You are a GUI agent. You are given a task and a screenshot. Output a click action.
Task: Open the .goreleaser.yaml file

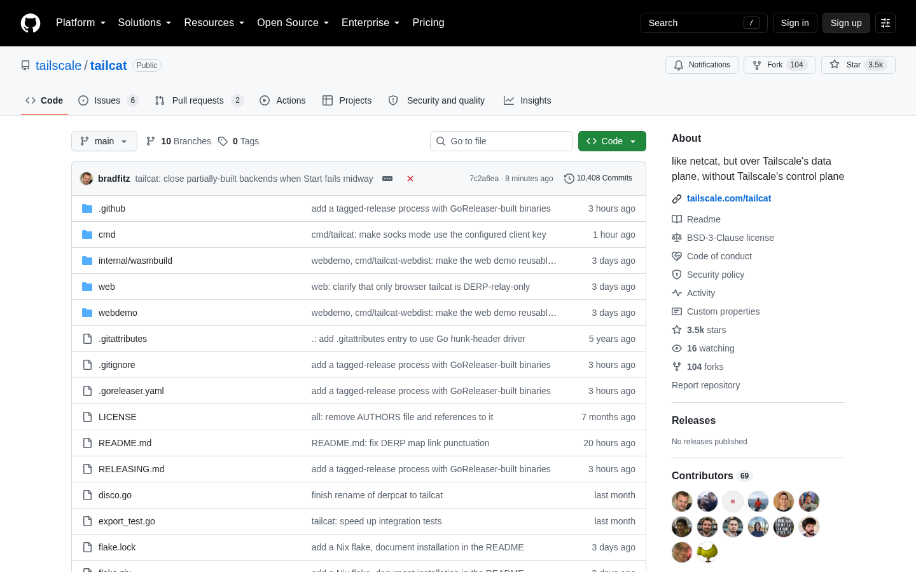click(x=131, y=391)
